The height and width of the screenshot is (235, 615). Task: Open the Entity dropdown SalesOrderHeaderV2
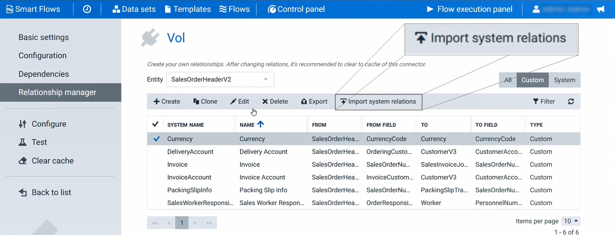coord(220,79)
